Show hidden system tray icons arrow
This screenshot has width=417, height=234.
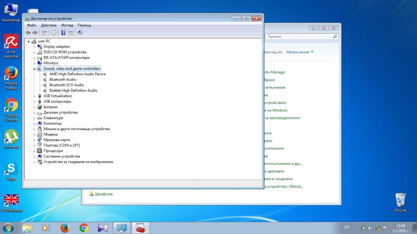point(355,228)
